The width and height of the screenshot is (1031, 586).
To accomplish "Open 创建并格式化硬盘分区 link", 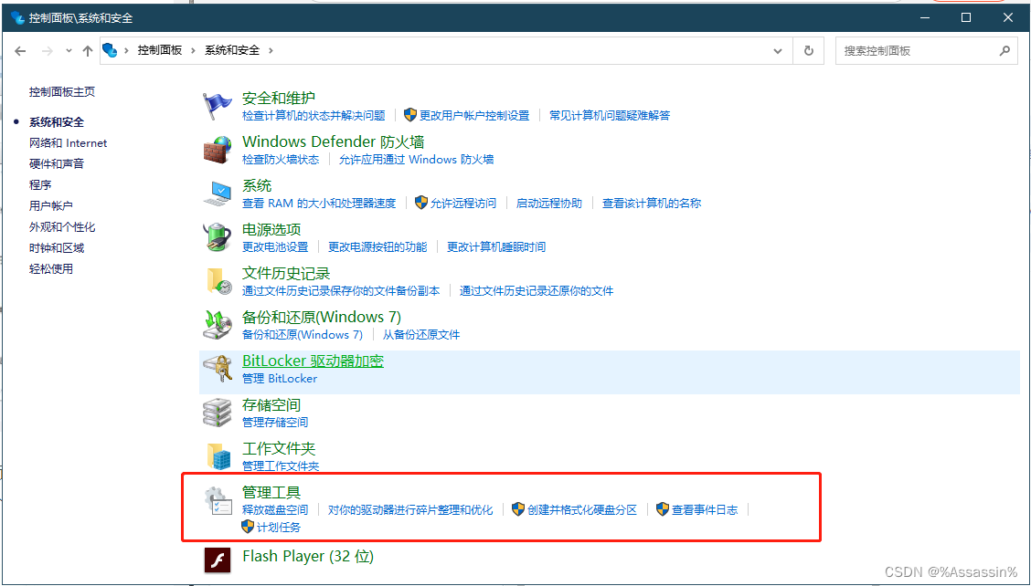I will click(x=582, y=510).
